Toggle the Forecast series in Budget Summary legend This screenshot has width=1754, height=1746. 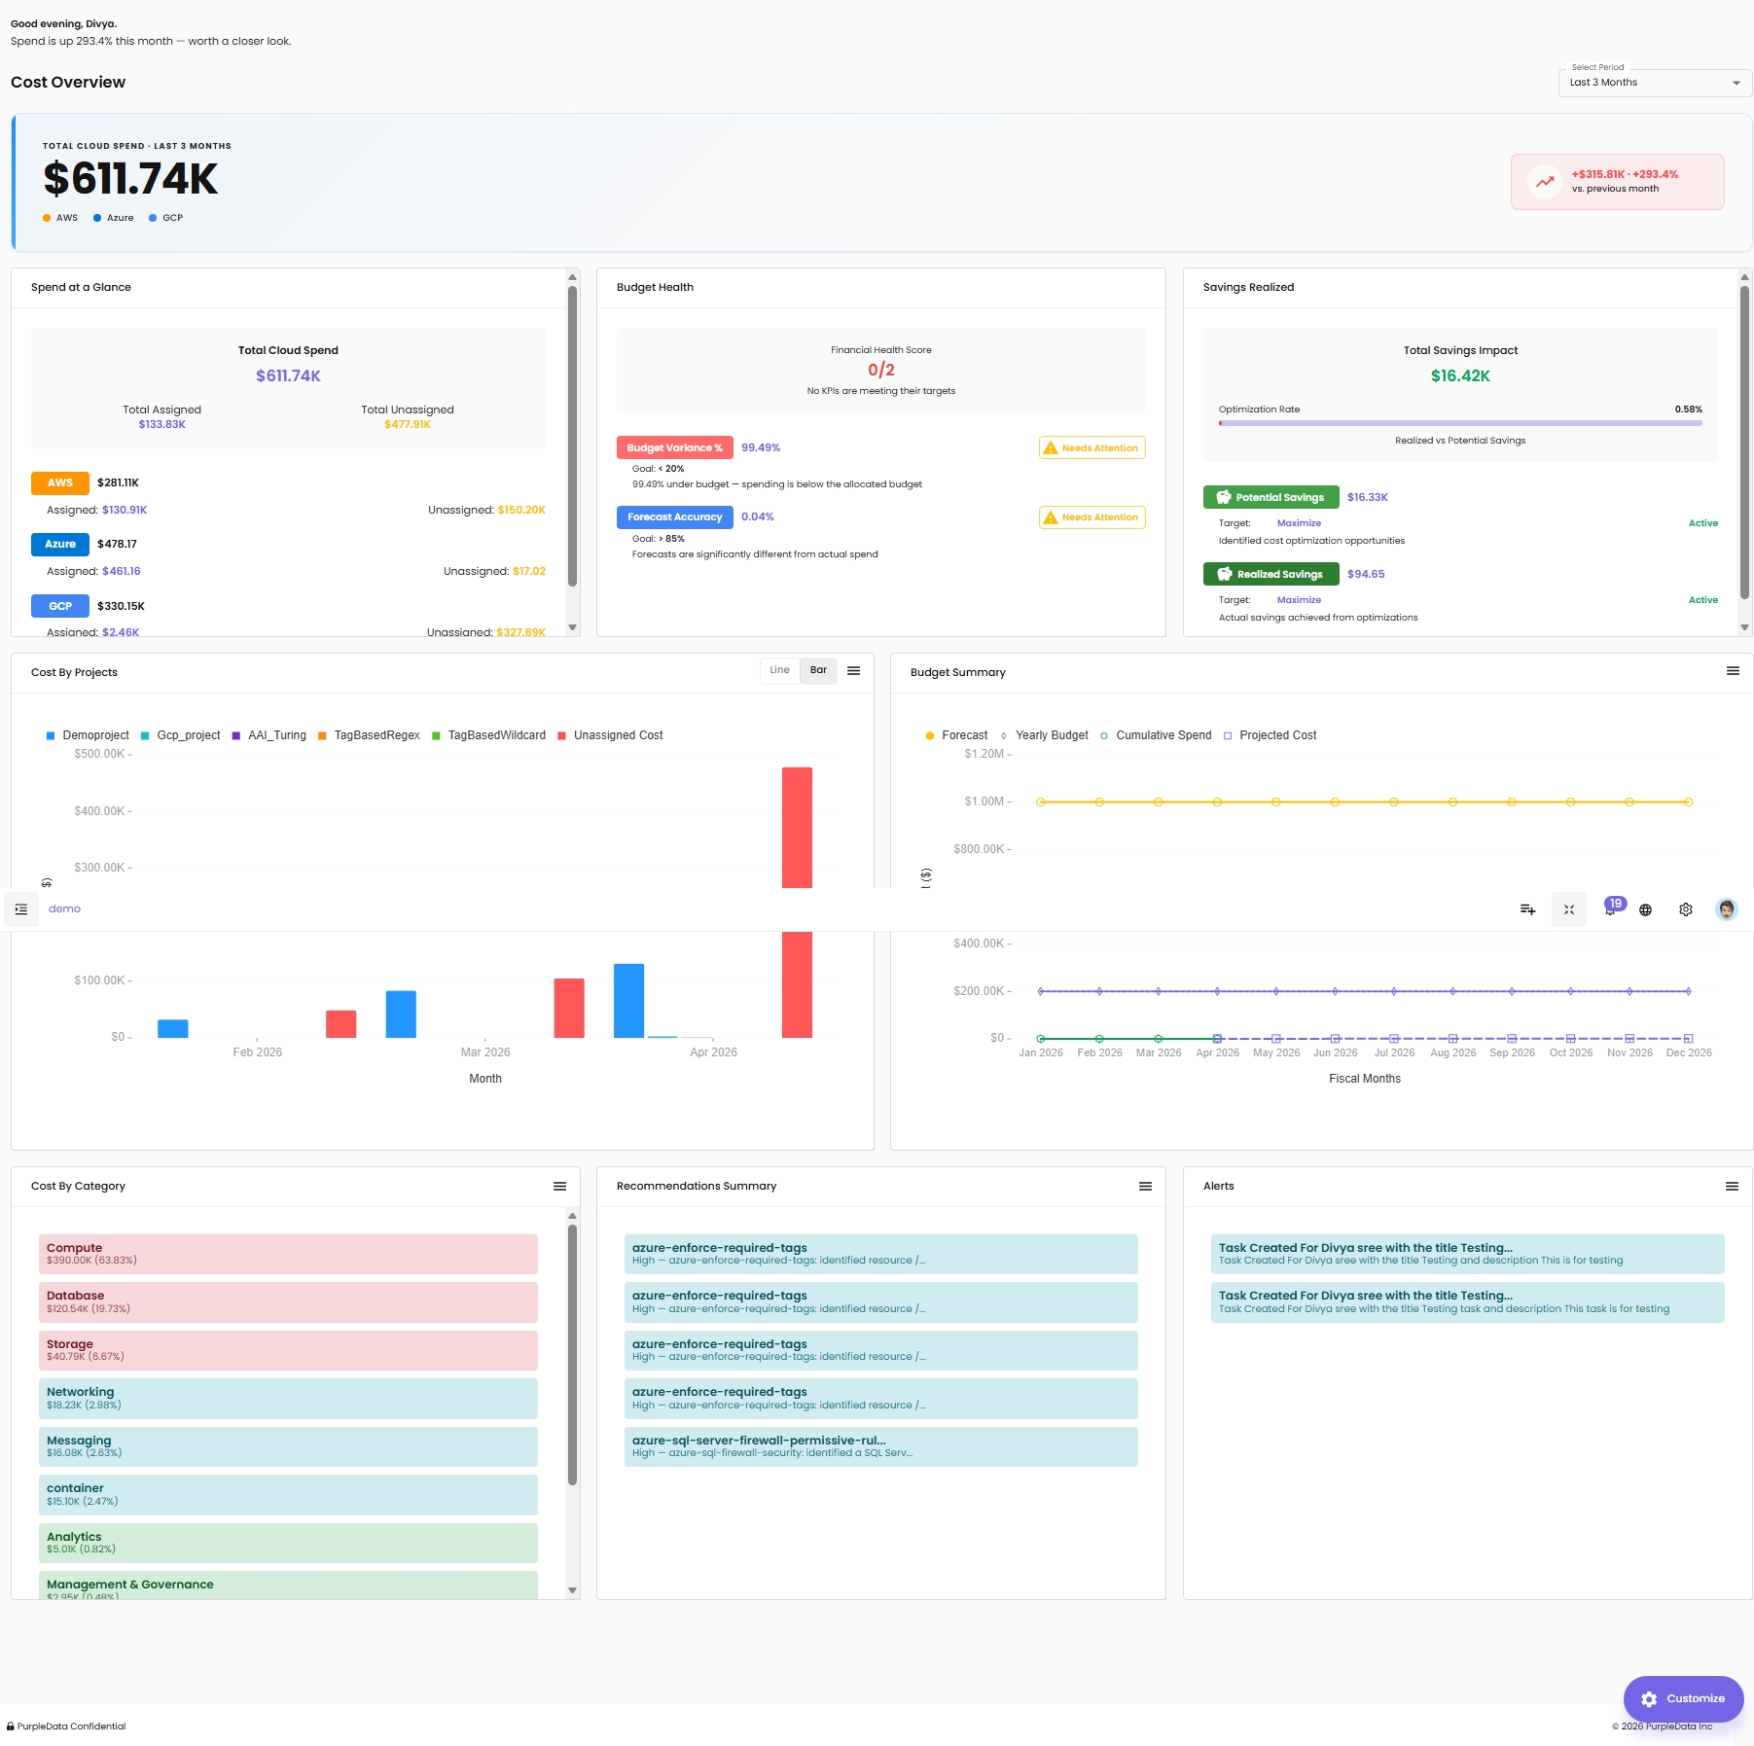[x=956, y=735]
